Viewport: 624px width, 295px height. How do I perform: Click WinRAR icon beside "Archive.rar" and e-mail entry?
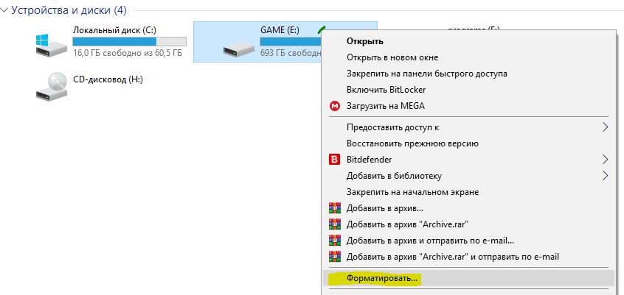click(335, 257)
